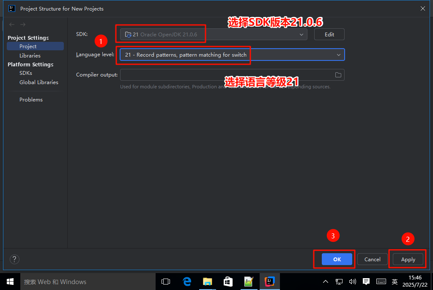Launch Microsoft Edge from the taskbar
The height and width of the screenshot is (290, 433).
187,282
